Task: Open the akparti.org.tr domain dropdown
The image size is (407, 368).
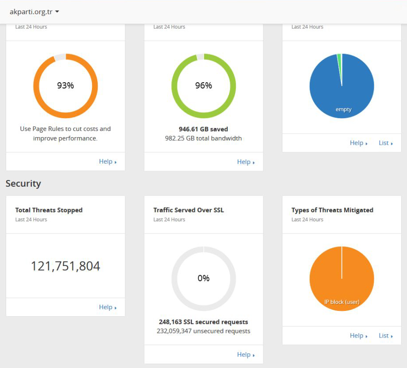Action: click(x=34, y=11)
